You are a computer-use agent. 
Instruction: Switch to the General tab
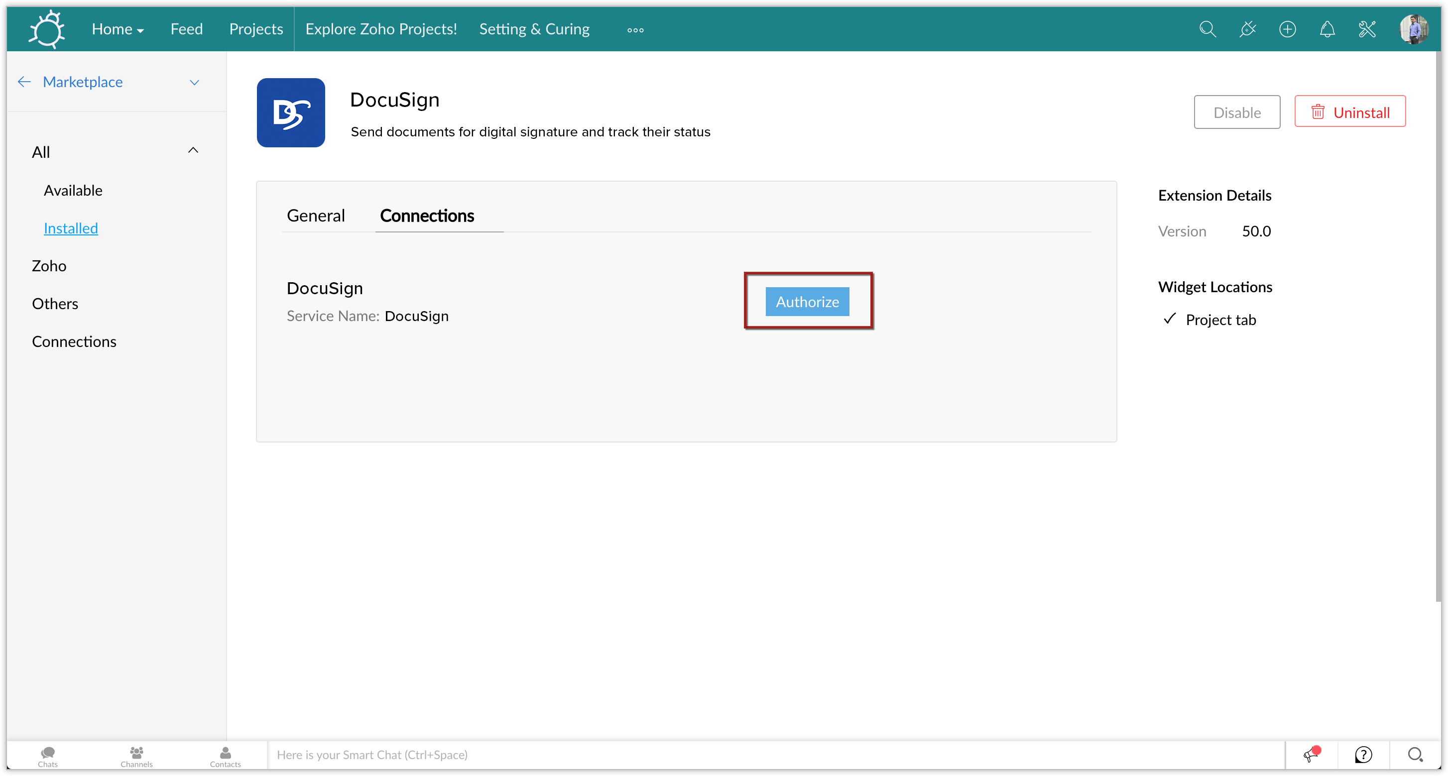pos(315,216)
